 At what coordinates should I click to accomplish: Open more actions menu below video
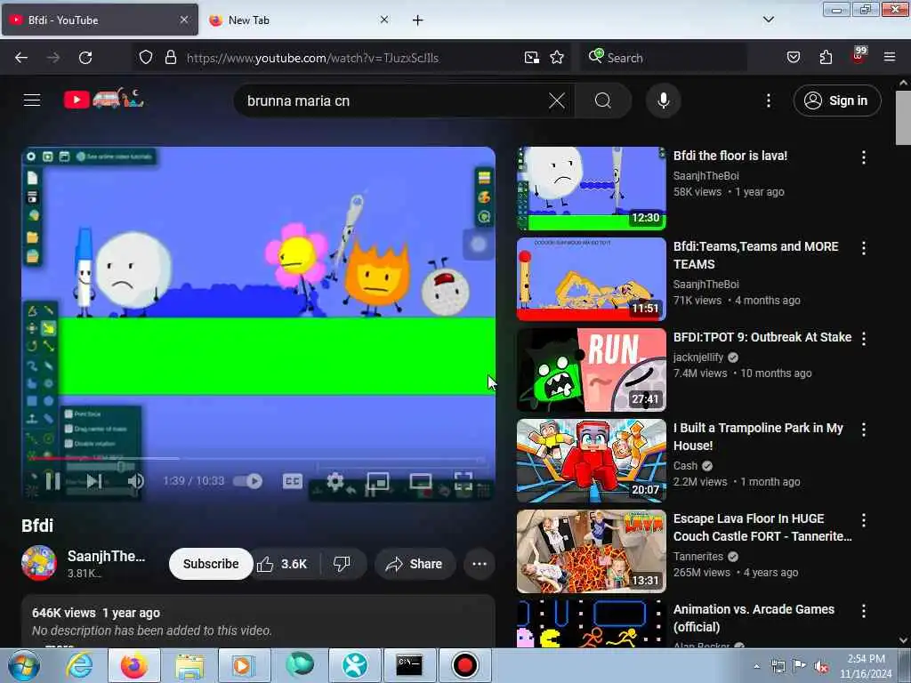pos(480,564)
